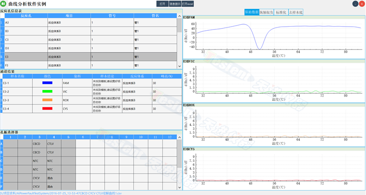Click the blue FAM color swatch

click(47, 83)
